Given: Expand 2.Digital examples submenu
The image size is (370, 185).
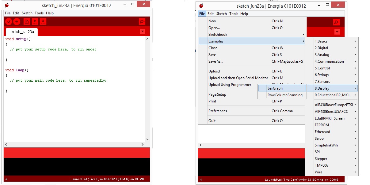Looking at the screenshot, I should [331, 48].
